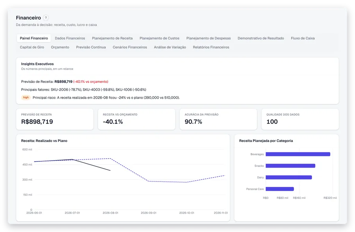Open the Previsão Contínua tab

point(91,47)
